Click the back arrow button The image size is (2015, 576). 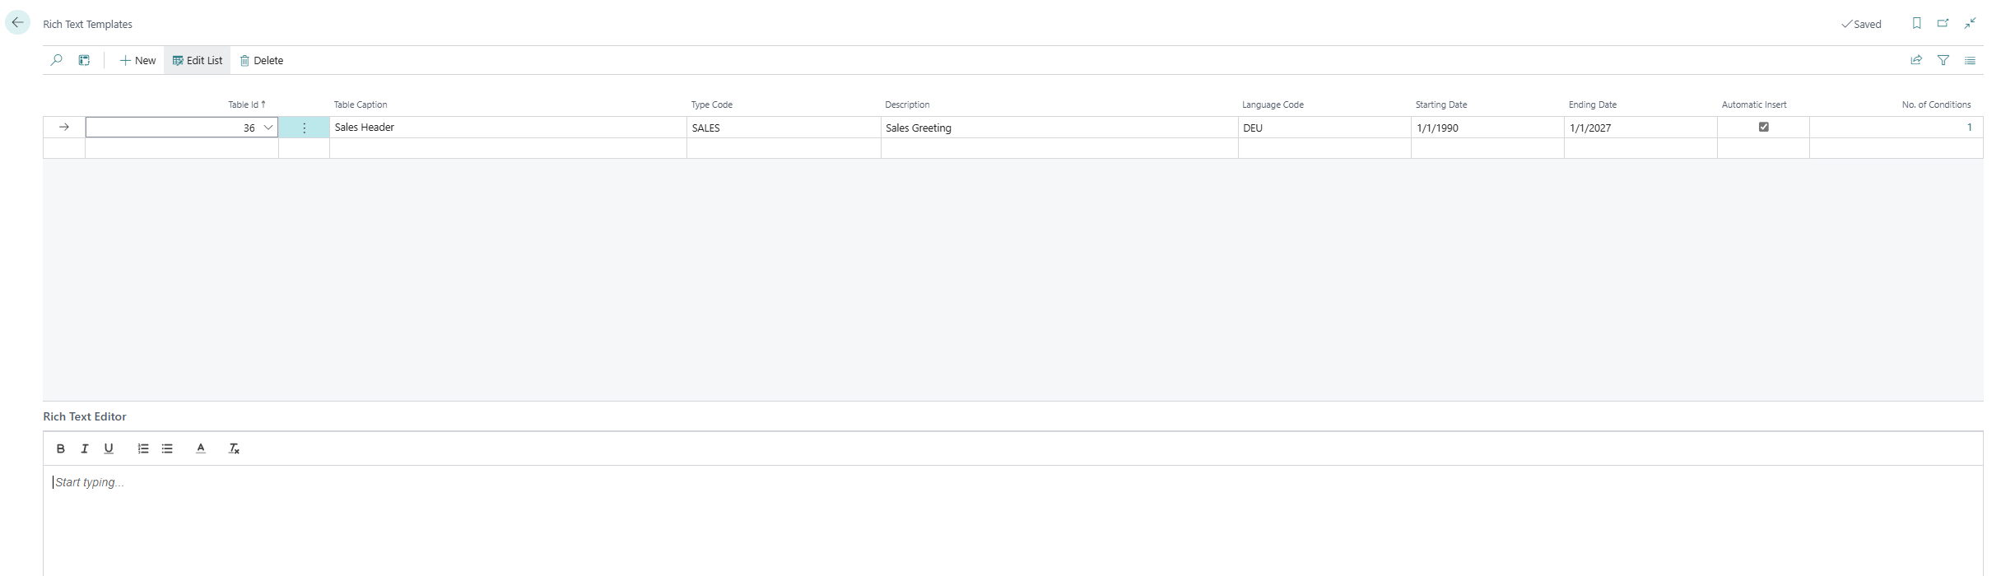[17, 23]
